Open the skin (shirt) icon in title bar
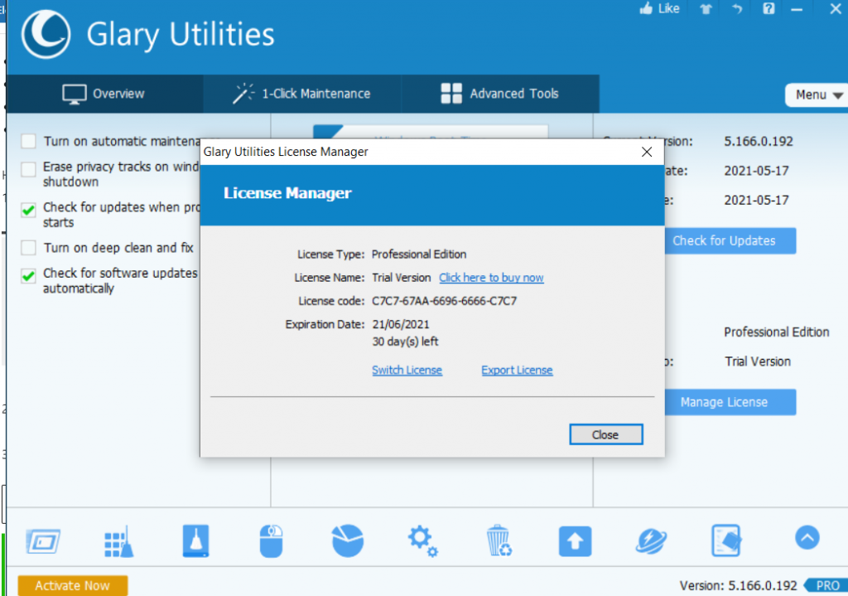The width and height of the screenshot is (848, 596). 706,9
